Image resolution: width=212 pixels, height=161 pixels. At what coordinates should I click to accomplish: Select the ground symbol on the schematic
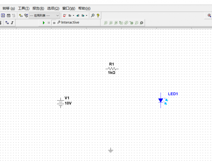(111, 150)
